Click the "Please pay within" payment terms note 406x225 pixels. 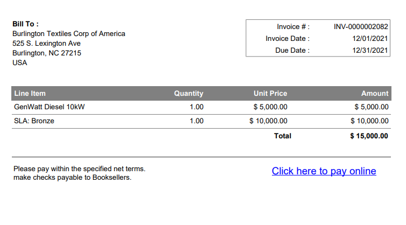tap(79, 169)
